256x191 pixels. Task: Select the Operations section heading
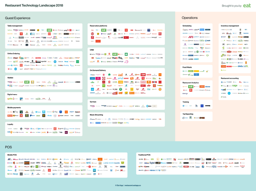point(189,18)
